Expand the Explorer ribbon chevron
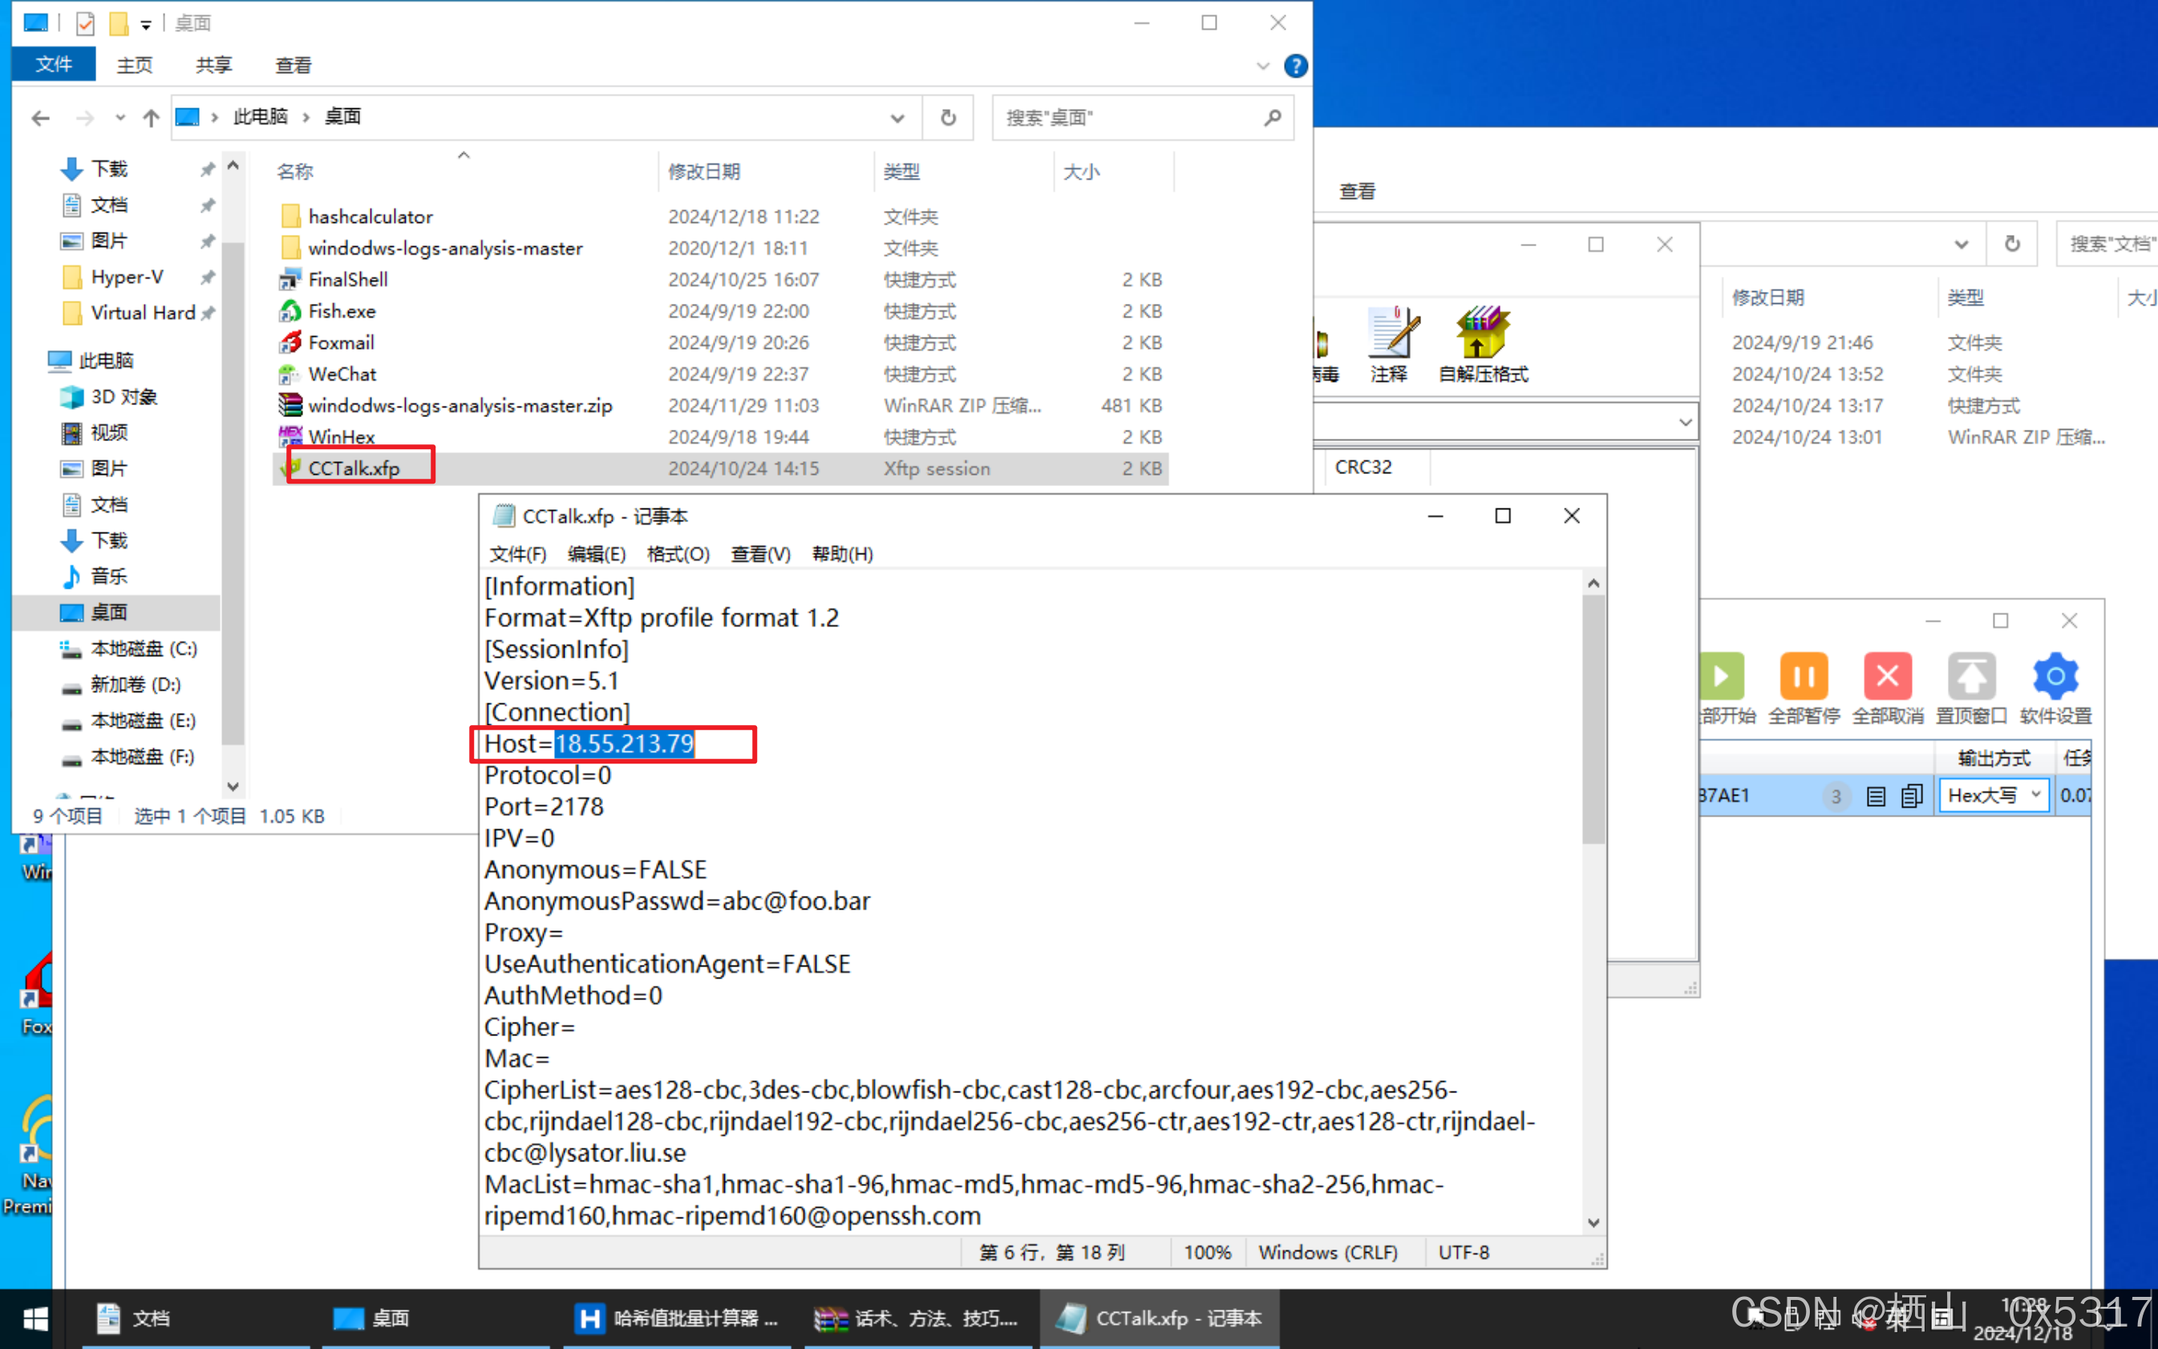This screenshot has width=2158, height=1349. (x=1262, y=66)
